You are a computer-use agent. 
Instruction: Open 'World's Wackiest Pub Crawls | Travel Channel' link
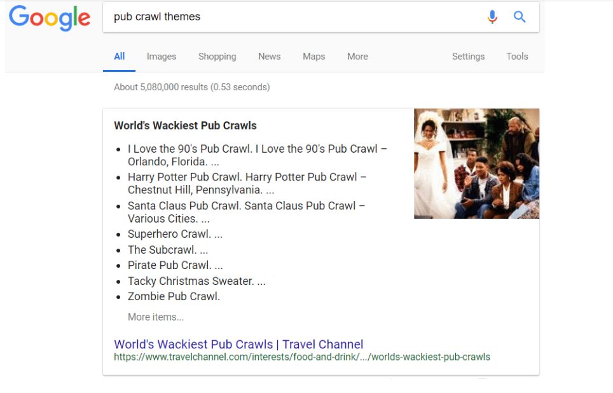coord(238,345)
